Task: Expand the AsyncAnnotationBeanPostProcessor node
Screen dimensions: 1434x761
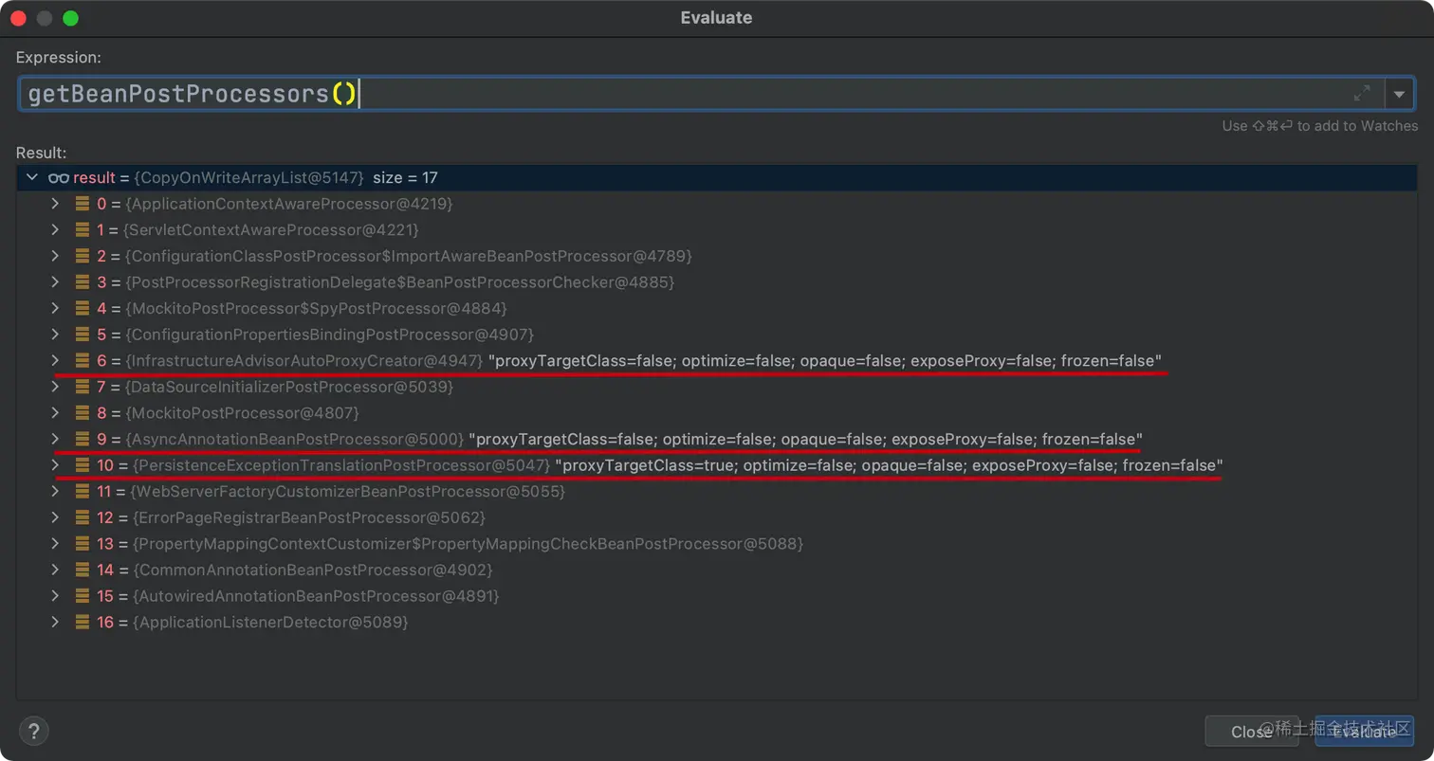Action: (x=55, y=439)
